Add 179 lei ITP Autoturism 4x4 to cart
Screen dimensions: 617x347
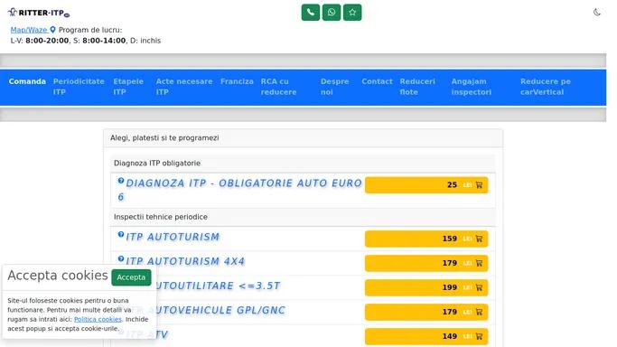(x=426, y=263)
